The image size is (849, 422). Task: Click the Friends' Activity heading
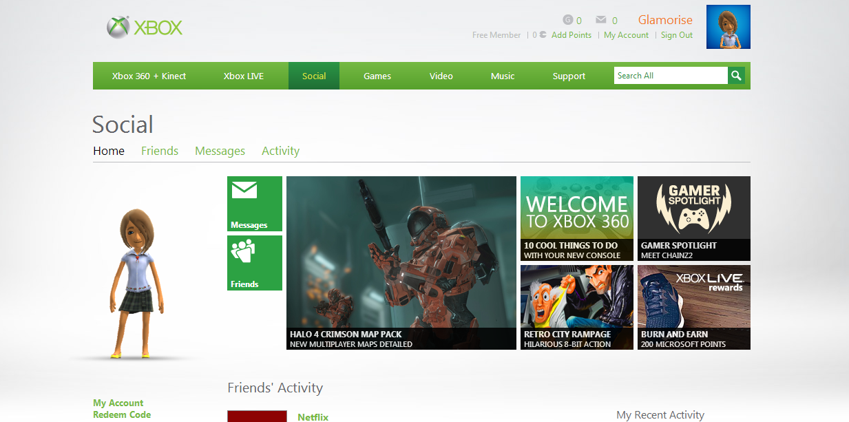(275, 388)
